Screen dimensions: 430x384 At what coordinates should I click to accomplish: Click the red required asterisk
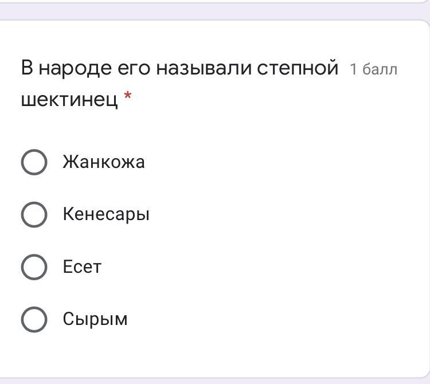127,96
